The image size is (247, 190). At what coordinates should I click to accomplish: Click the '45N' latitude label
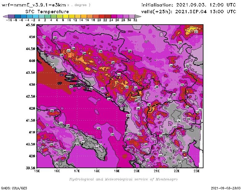click(x=32, y=37)
